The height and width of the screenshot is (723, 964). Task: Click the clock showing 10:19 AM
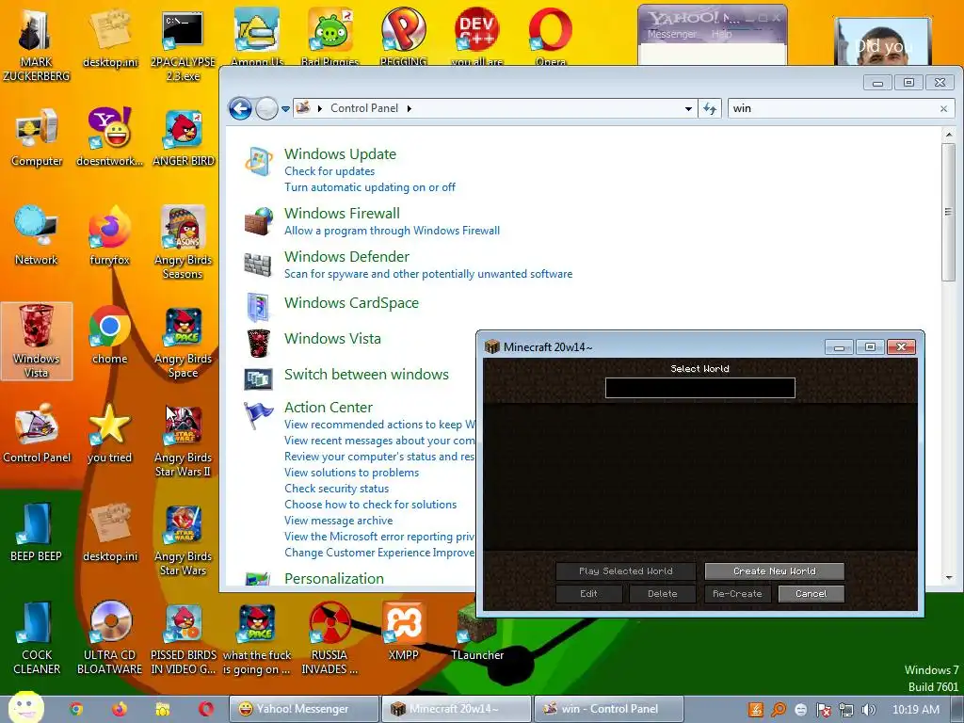[x=915, y=710]
